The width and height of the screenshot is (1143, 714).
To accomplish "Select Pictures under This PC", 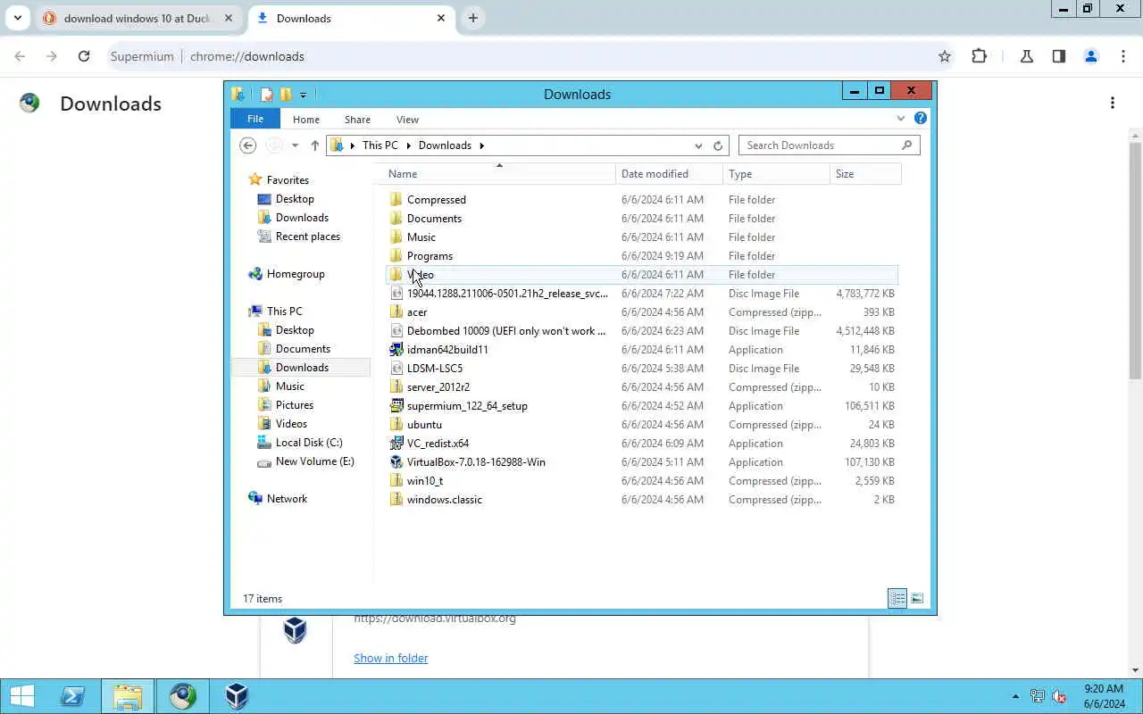I will point(295,405).
